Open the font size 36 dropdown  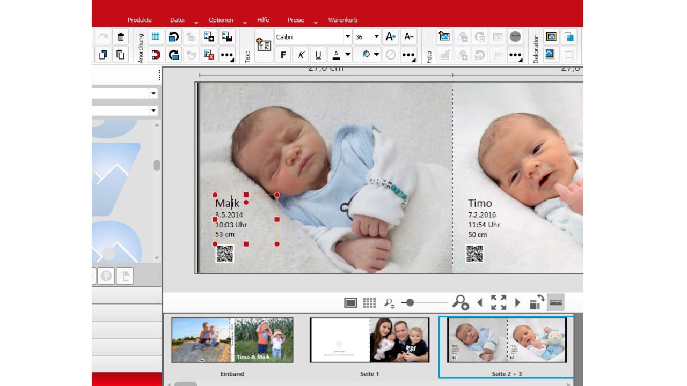376,37
